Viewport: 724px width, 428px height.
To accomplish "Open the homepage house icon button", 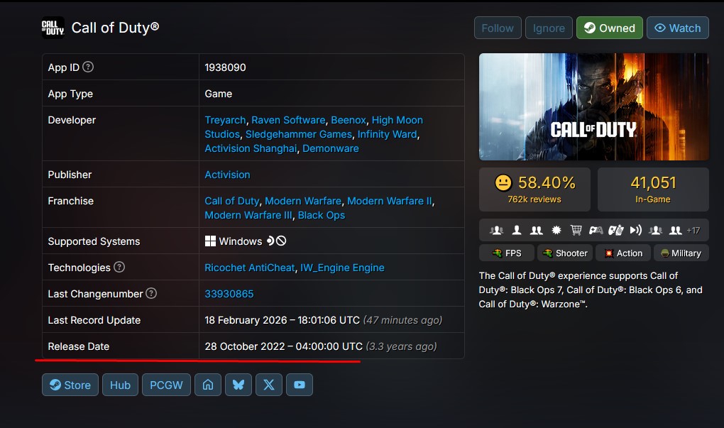I will [208, 385].
